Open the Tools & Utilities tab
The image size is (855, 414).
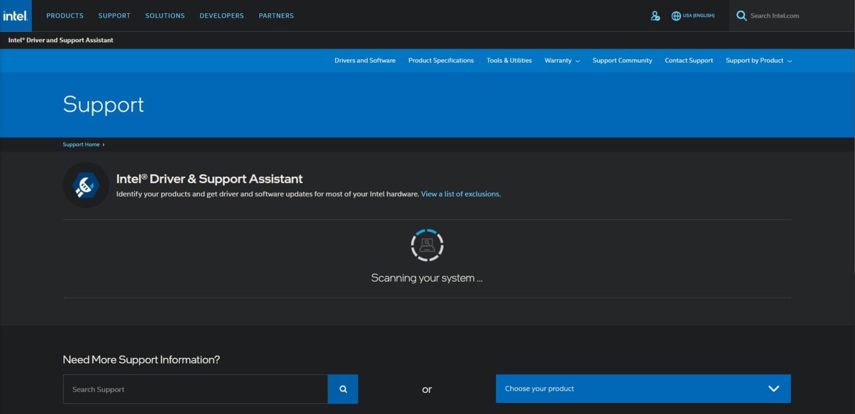click(x=509, y=60)
